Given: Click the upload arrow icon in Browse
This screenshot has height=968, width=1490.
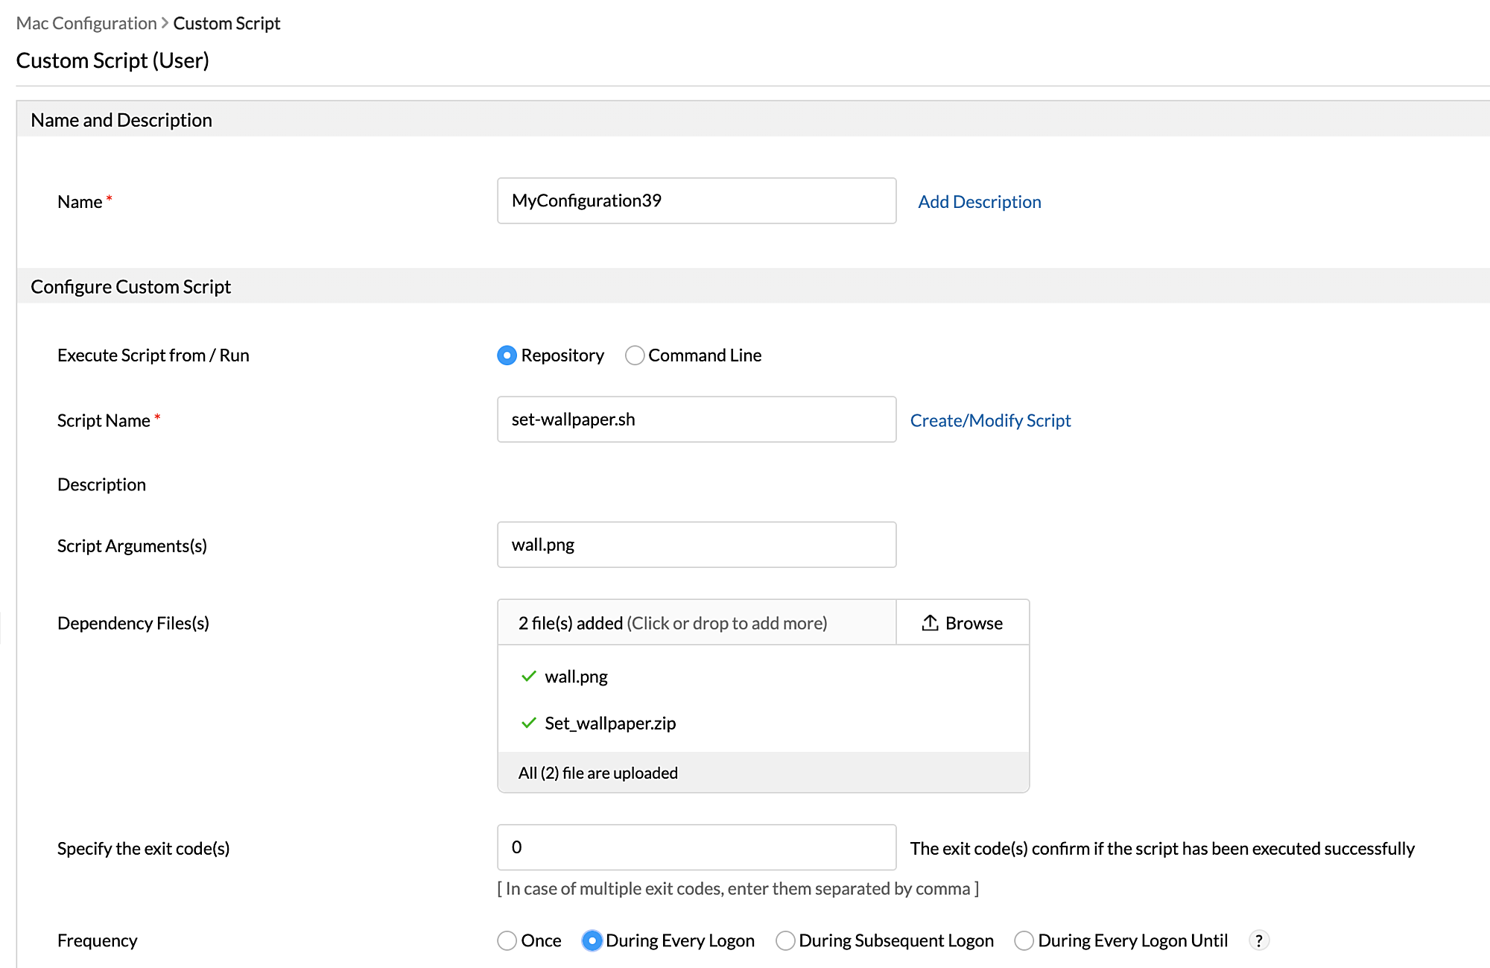Looking at the screenshot, I should [930, 622].
